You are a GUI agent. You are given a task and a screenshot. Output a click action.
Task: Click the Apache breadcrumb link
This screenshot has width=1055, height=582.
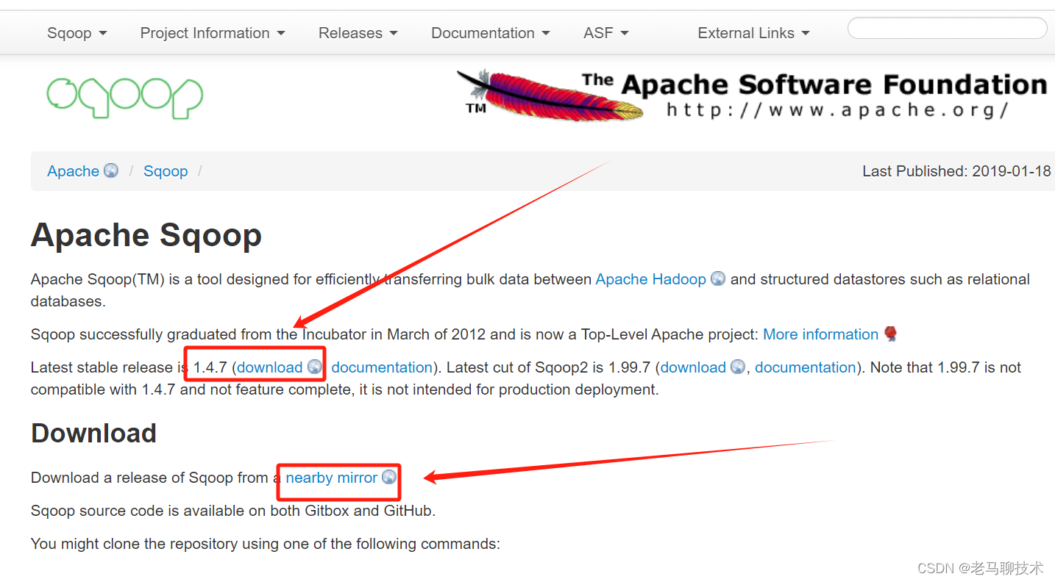click(x=73, y=171)
